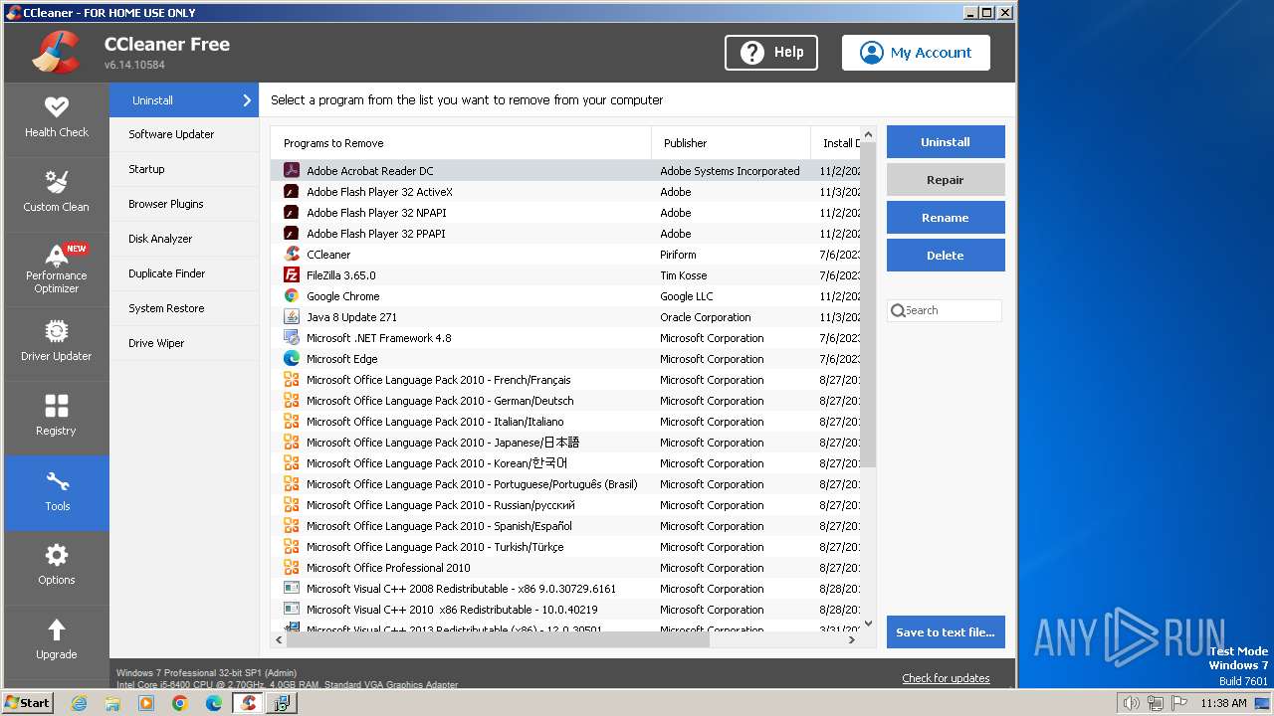
Task: Sort by Programs to Remove column
Action: point(461,143)
